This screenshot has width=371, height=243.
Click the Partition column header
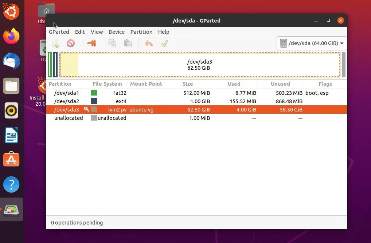coord(68,84)
